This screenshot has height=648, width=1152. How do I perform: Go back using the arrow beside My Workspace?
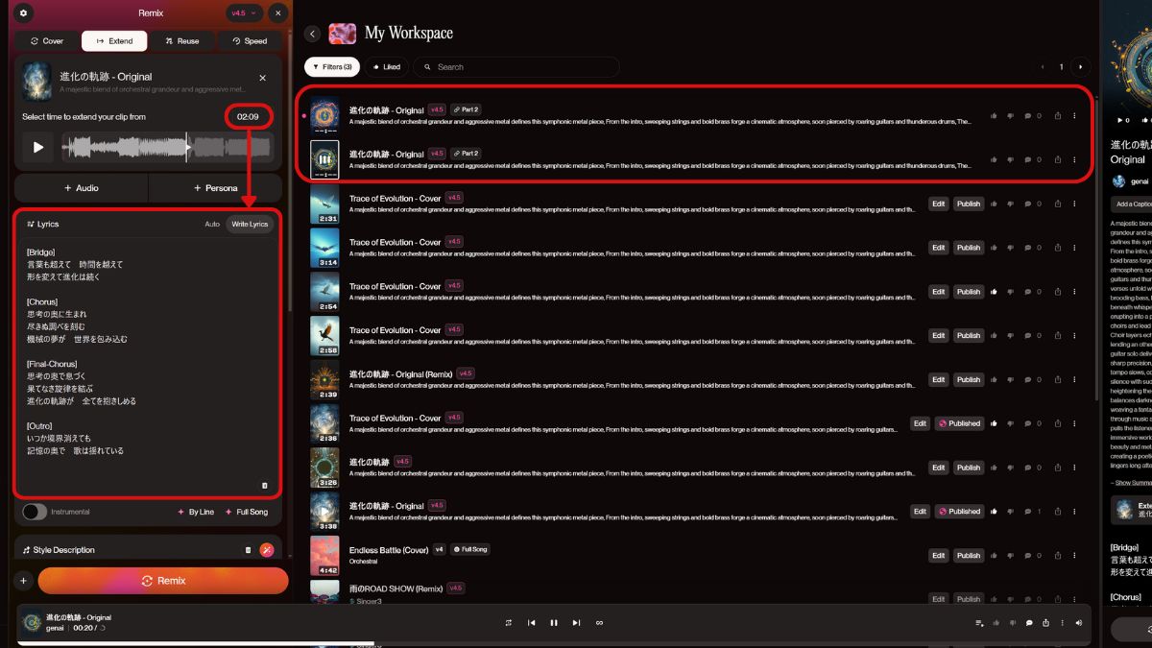coord(312,34)
